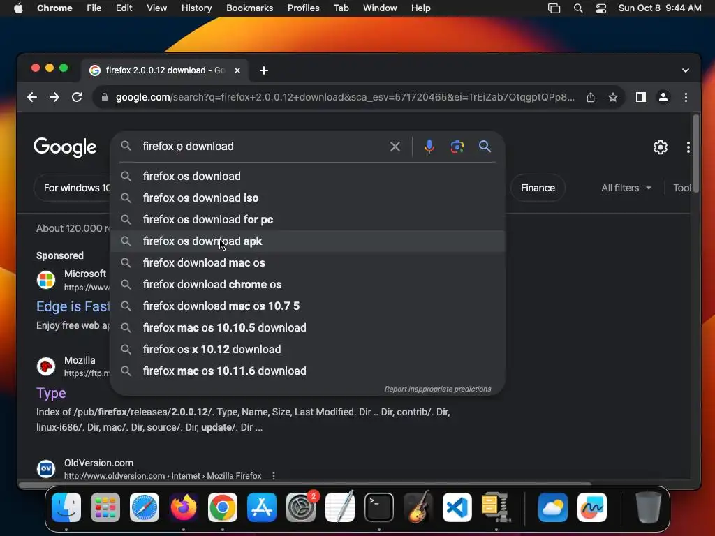Click the Chrome address bar URL
This screenshot has height=536, width=715.
click(x=345, y=97)
